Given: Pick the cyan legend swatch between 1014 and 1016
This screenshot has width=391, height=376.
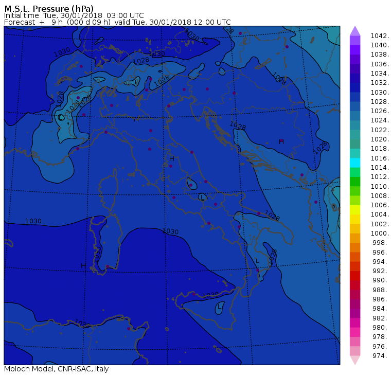Looking at the screenshot, I should click(x=355, y=163).
